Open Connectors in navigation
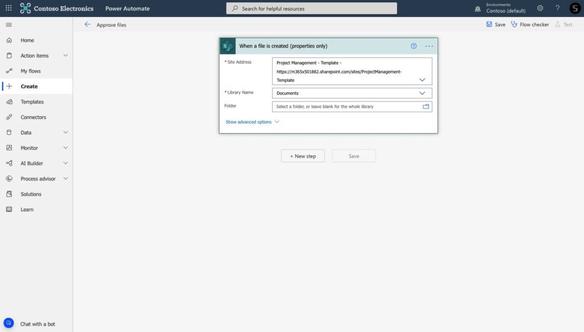Screen dimensions: 584x332 point(33,117)
